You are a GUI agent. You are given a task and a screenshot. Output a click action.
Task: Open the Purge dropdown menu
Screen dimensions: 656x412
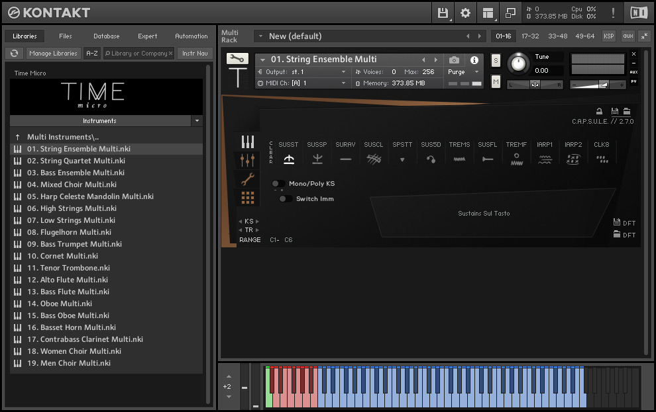click(464, 72)
